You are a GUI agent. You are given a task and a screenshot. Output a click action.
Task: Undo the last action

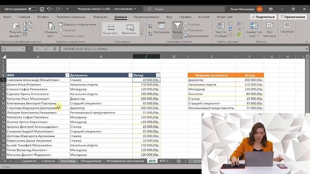tap(49, 9)
